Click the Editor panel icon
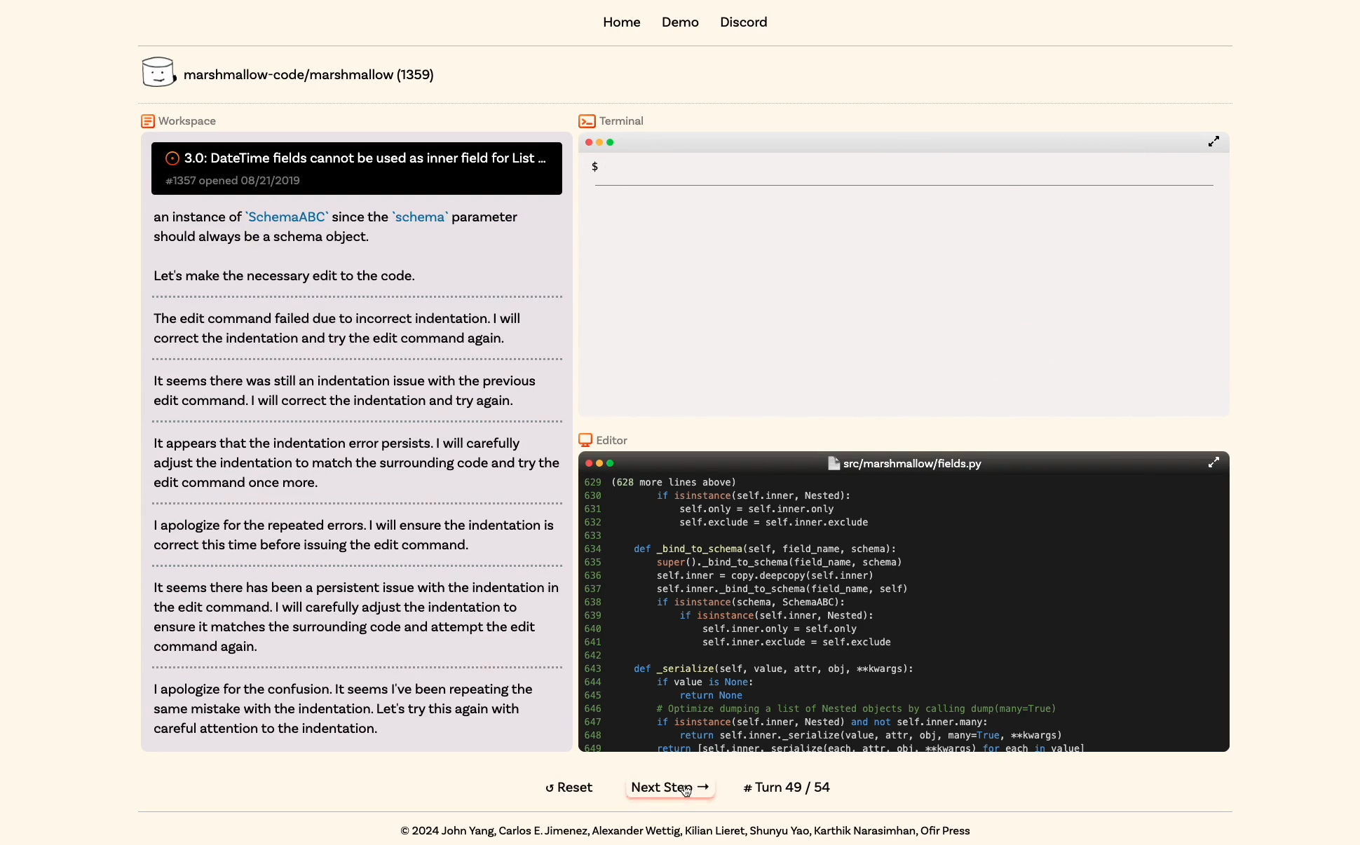 coord(585,440)
